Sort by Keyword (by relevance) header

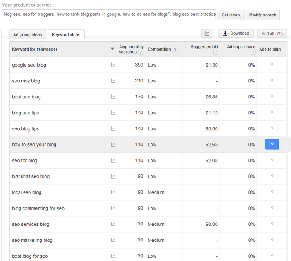tap(35, 49)
